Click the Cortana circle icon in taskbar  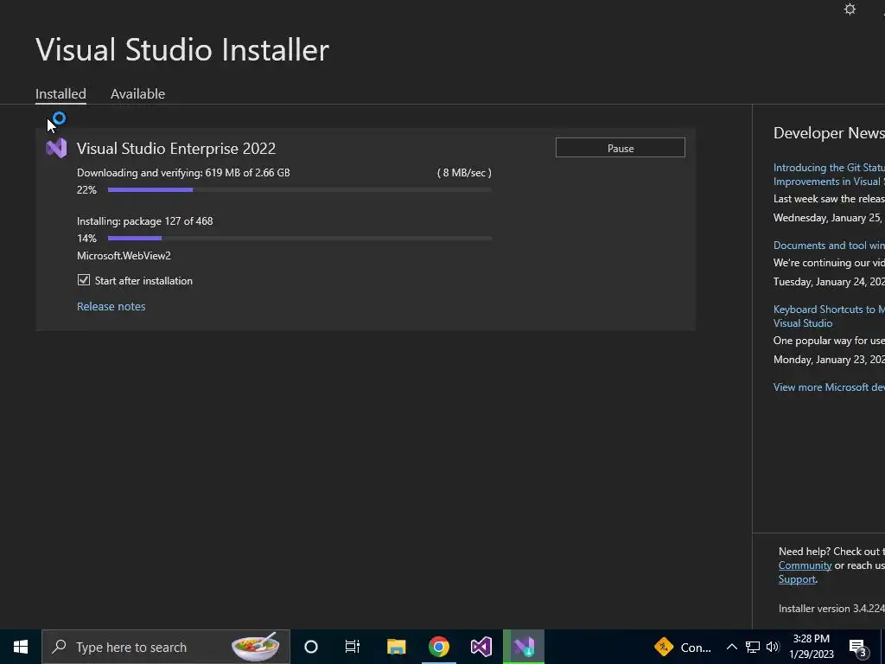click(x=311, y=647)
